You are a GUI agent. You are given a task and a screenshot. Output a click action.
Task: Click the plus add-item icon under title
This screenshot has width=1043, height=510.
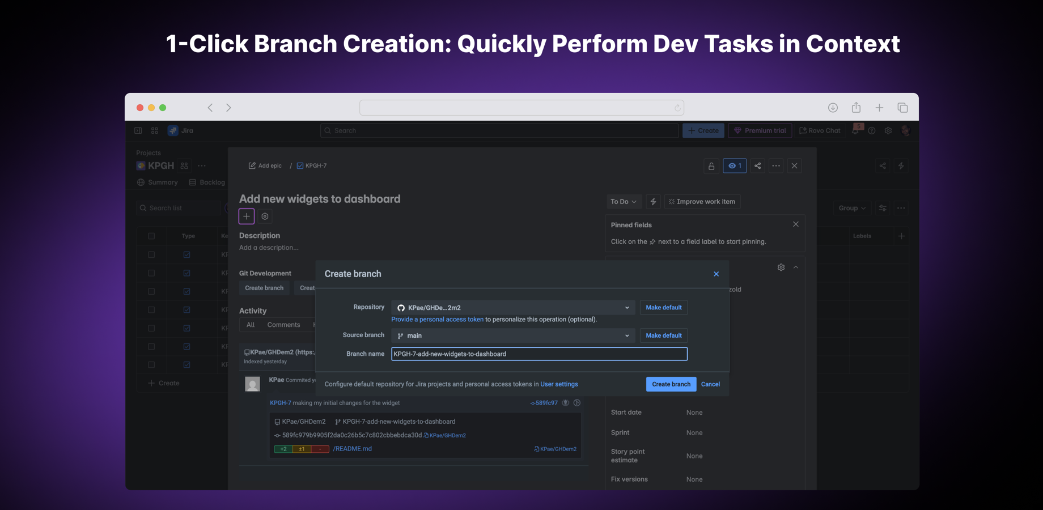coord(247,216)
